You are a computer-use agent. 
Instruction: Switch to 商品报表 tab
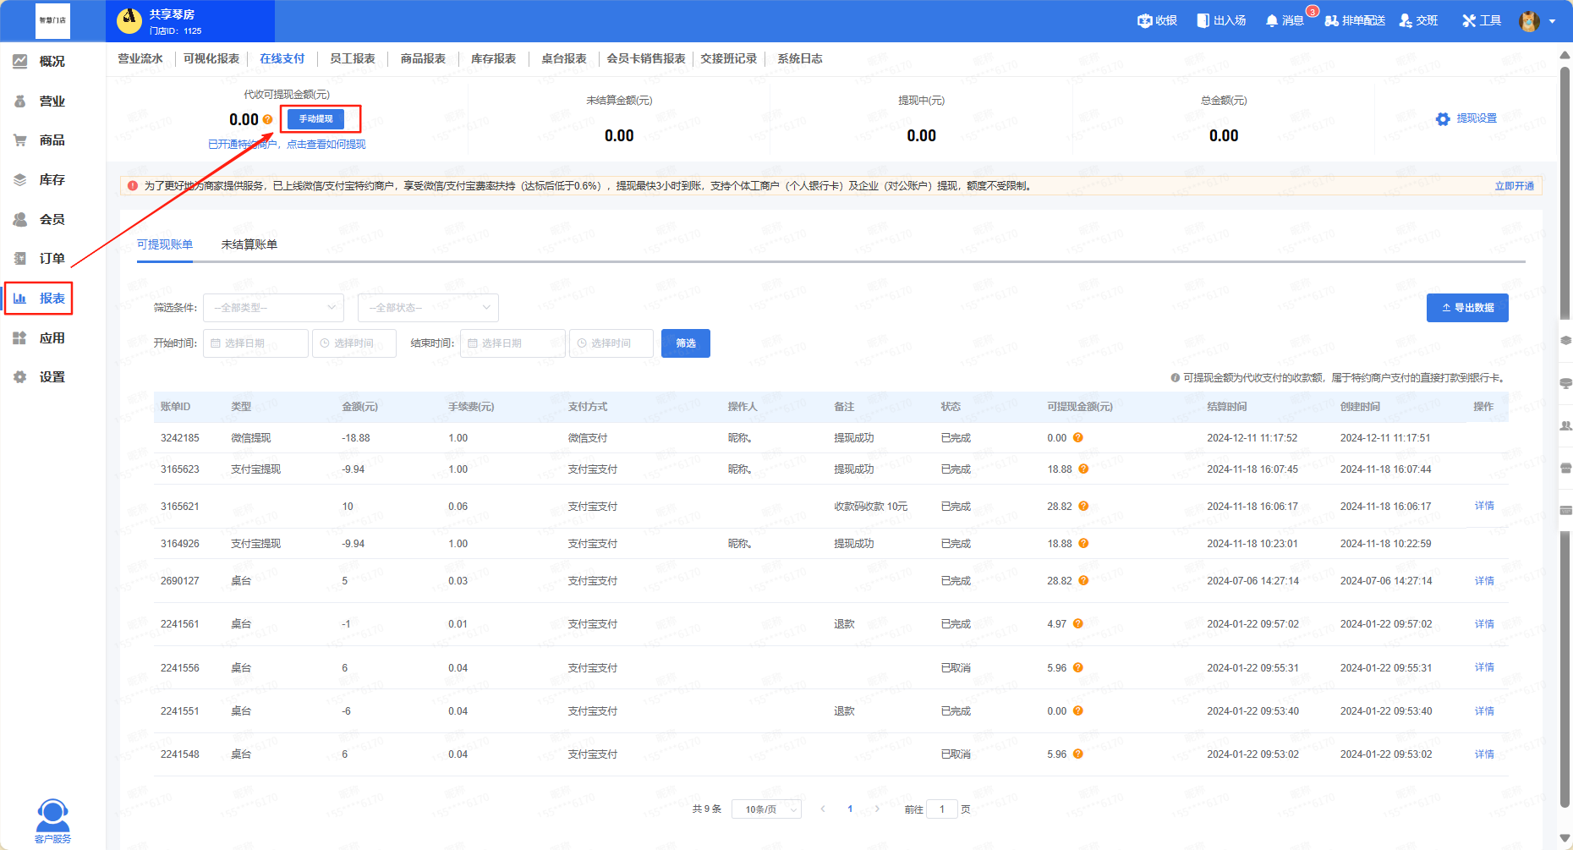point(423,59)
